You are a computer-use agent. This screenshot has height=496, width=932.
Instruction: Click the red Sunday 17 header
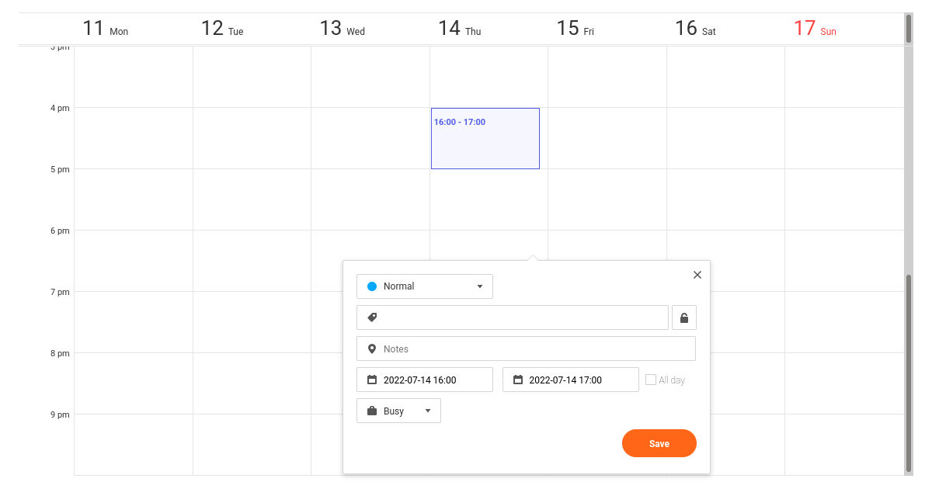tap(814, 27)
